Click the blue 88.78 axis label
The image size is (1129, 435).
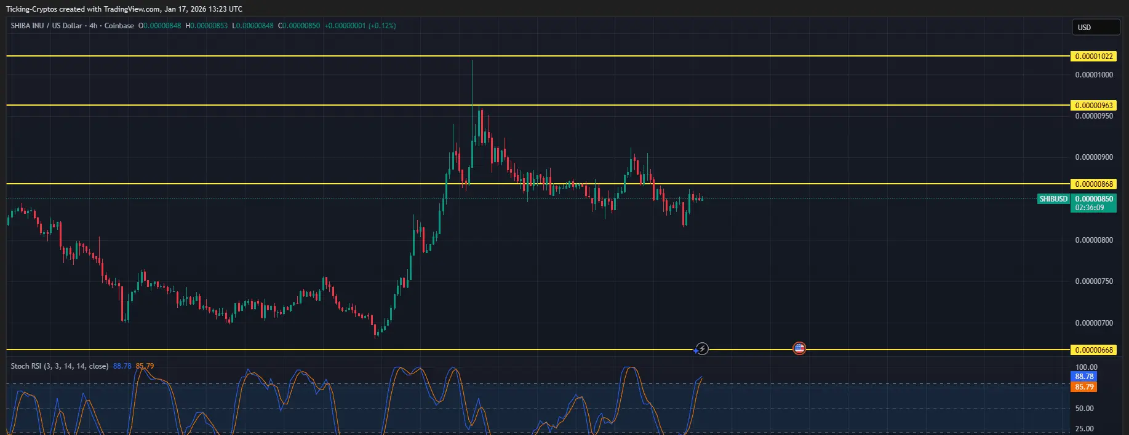coord(1084,377)
